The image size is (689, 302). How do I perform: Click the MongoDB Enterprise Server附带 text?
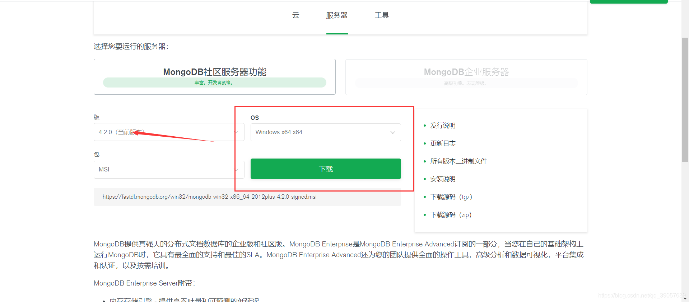(144, 283)
